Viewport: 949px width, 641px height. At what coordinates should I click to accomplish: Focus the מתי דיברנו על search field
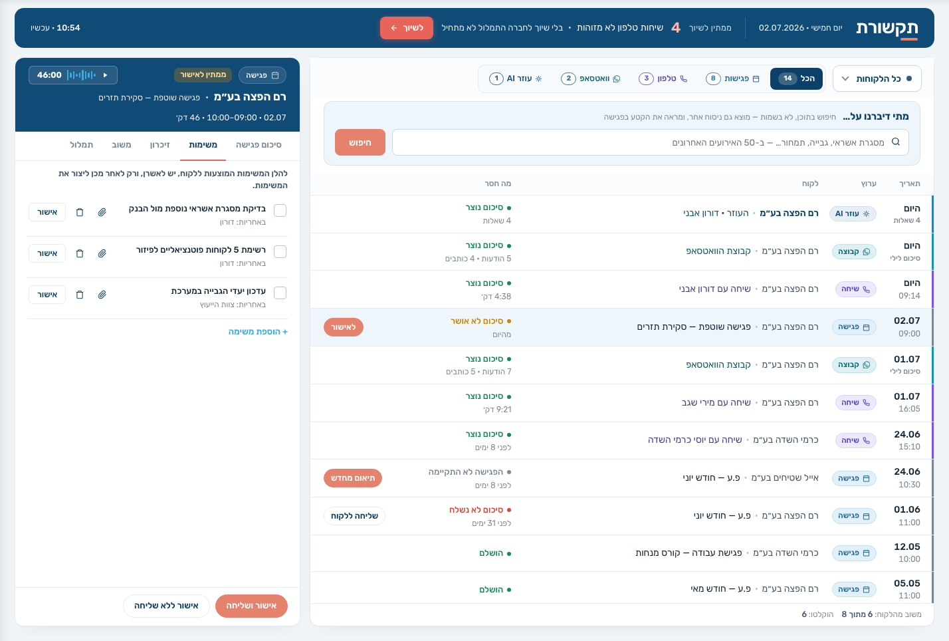tap(650, 142)
